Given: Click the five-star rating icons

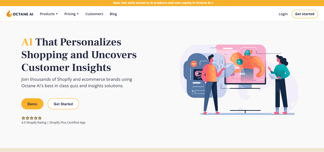Looking at the screenshot, I should [x=31, y=118].
